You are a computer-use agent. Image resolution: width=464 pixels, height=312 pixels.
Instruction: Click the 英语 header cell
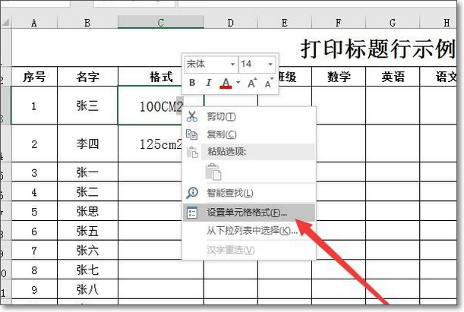click(393, 77)
